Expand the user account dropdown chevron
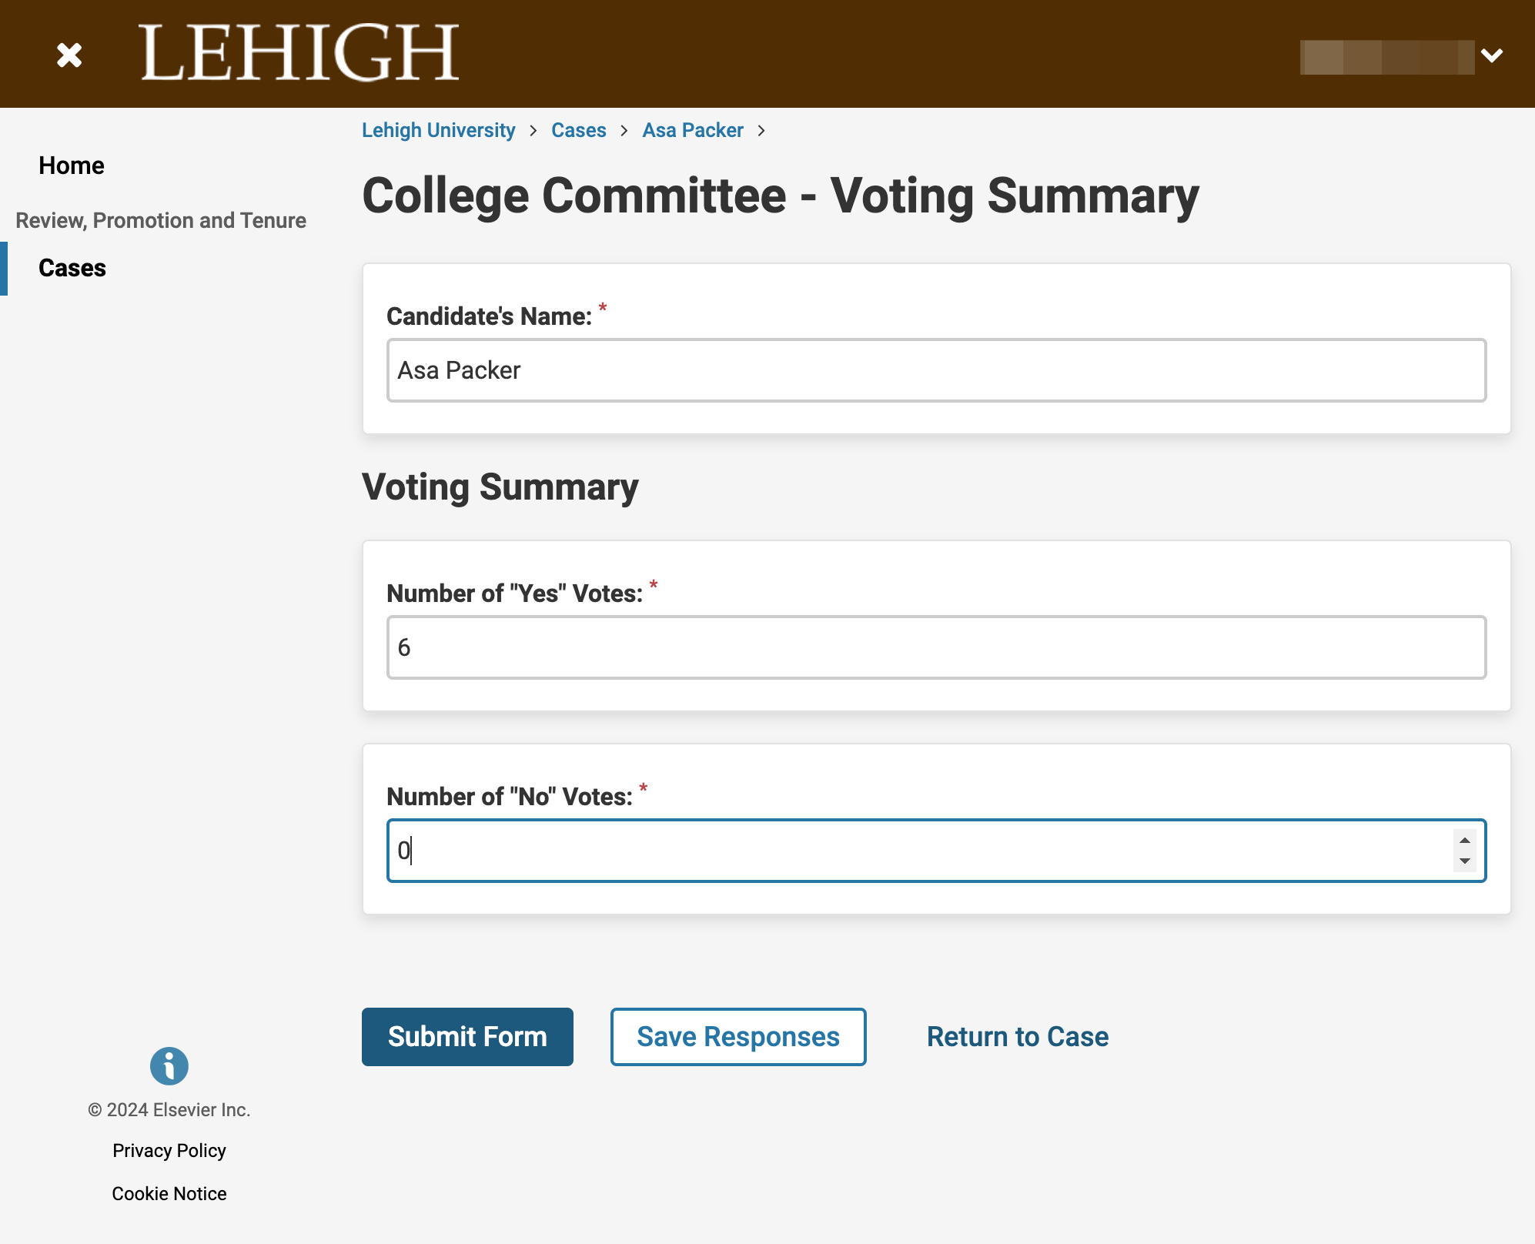Viewport: 1535px width, 1244px height. (1492, 55)
